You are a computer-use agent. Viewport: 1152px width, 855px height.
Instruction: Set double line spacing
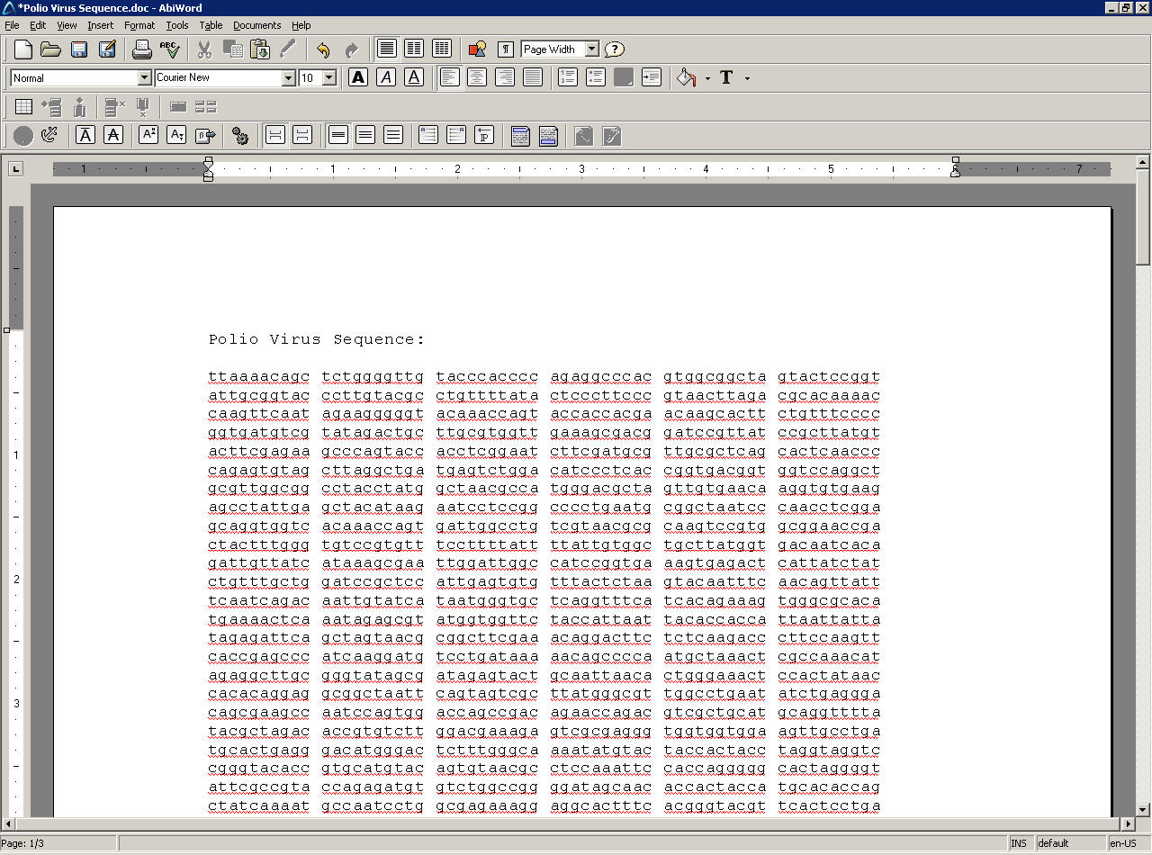click(393, 136)
